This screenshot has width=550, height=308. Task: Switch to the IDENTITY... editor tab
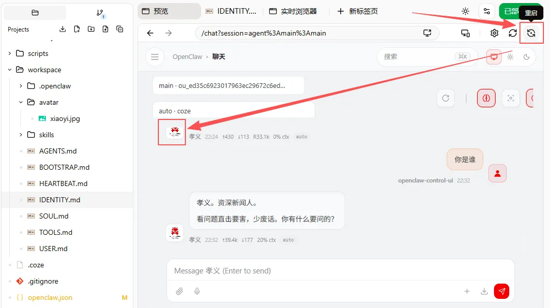(231, 11)
